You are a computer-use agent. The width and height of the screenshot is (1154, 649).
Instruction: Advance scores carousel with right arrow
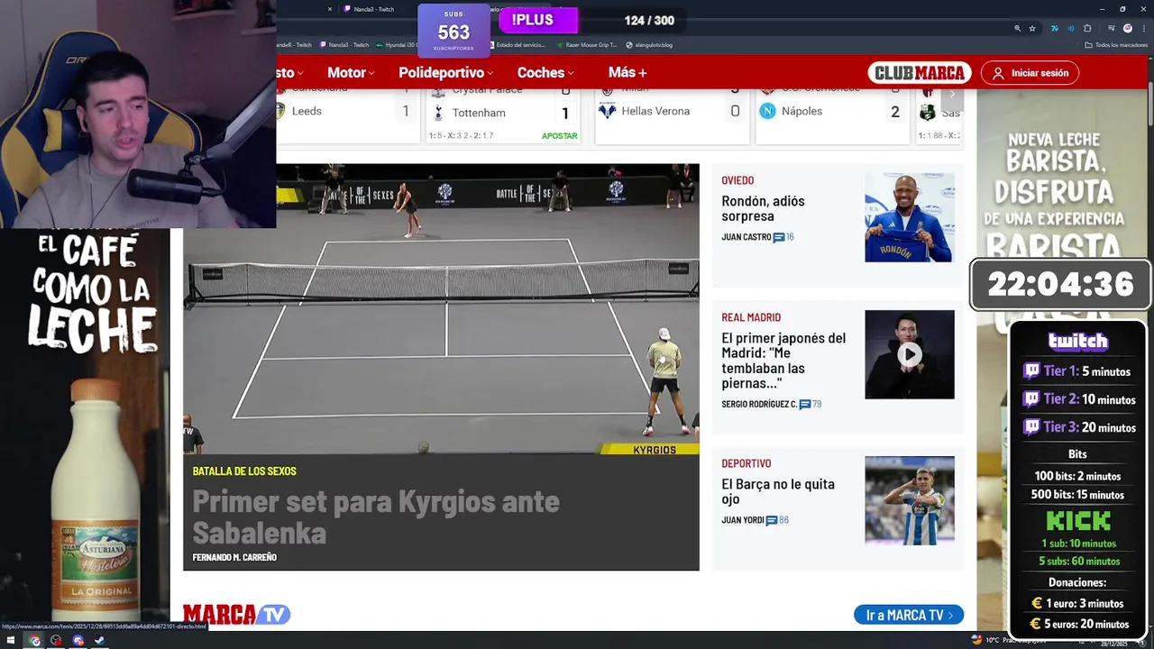[x=952, y=94]
